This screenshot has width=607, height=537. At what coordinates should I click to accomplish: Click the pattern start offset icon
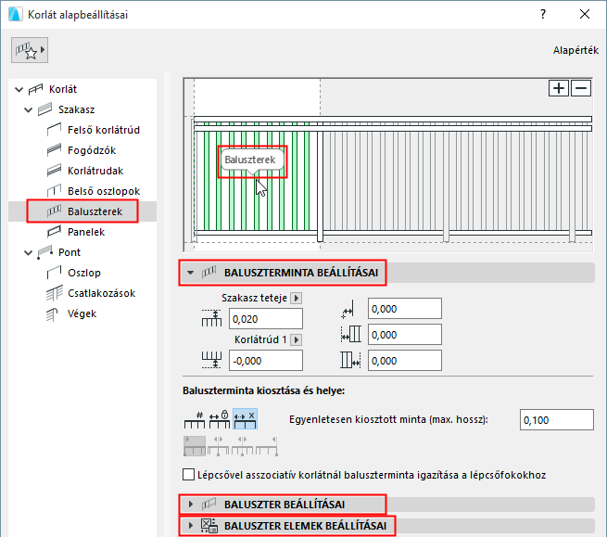pyautogui.click(x=348, y=309)
